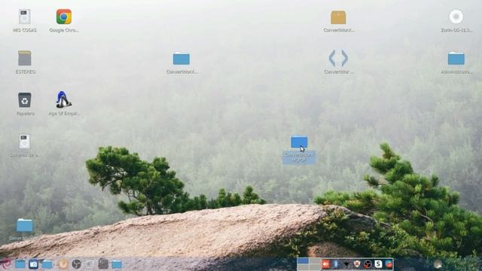Click the white S tray icon
Viewport: 482px width, 271px height.
[378, 264]
